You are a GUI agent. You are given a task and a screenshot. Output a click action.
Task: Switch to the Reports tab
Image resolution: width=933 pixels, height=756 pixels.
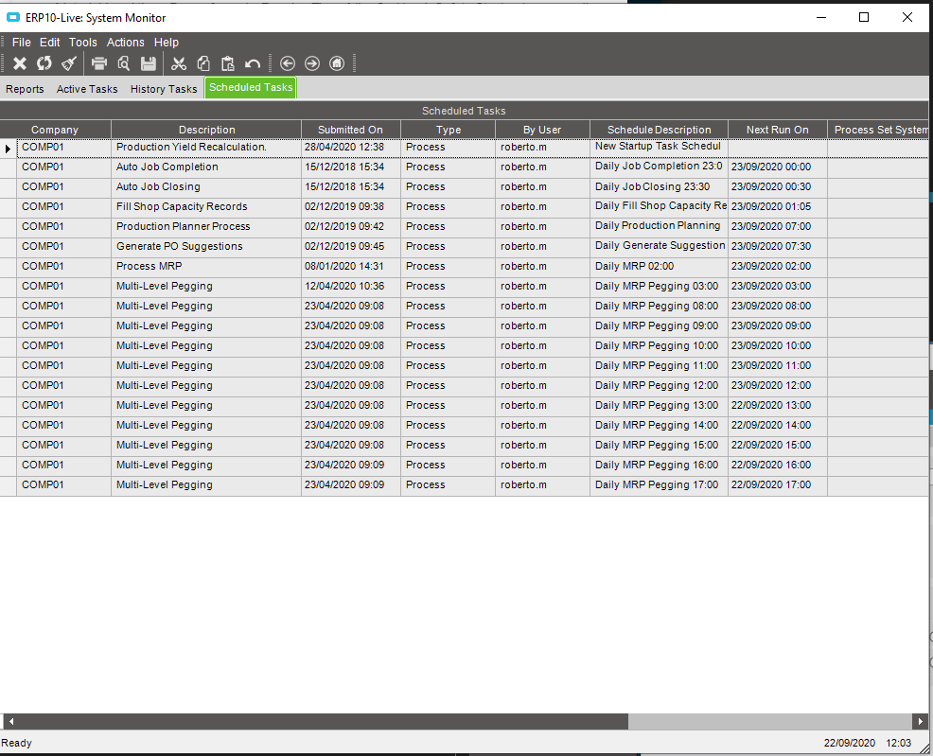[x=25, y=89]
